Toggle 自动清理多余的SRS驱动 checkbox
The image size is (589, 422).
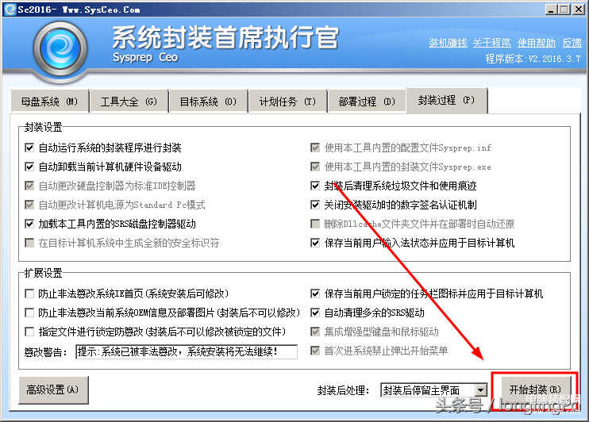(x=315, y=313)
